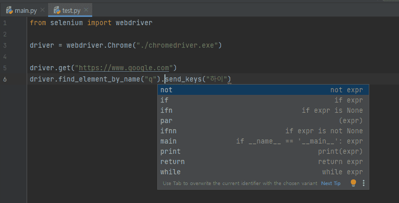Pick the 'ifn' completion item

(263, 110)
